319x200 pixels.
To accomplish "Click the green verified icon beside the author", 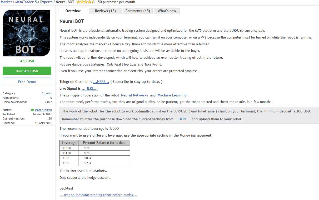I will click(x=32, y=110).
